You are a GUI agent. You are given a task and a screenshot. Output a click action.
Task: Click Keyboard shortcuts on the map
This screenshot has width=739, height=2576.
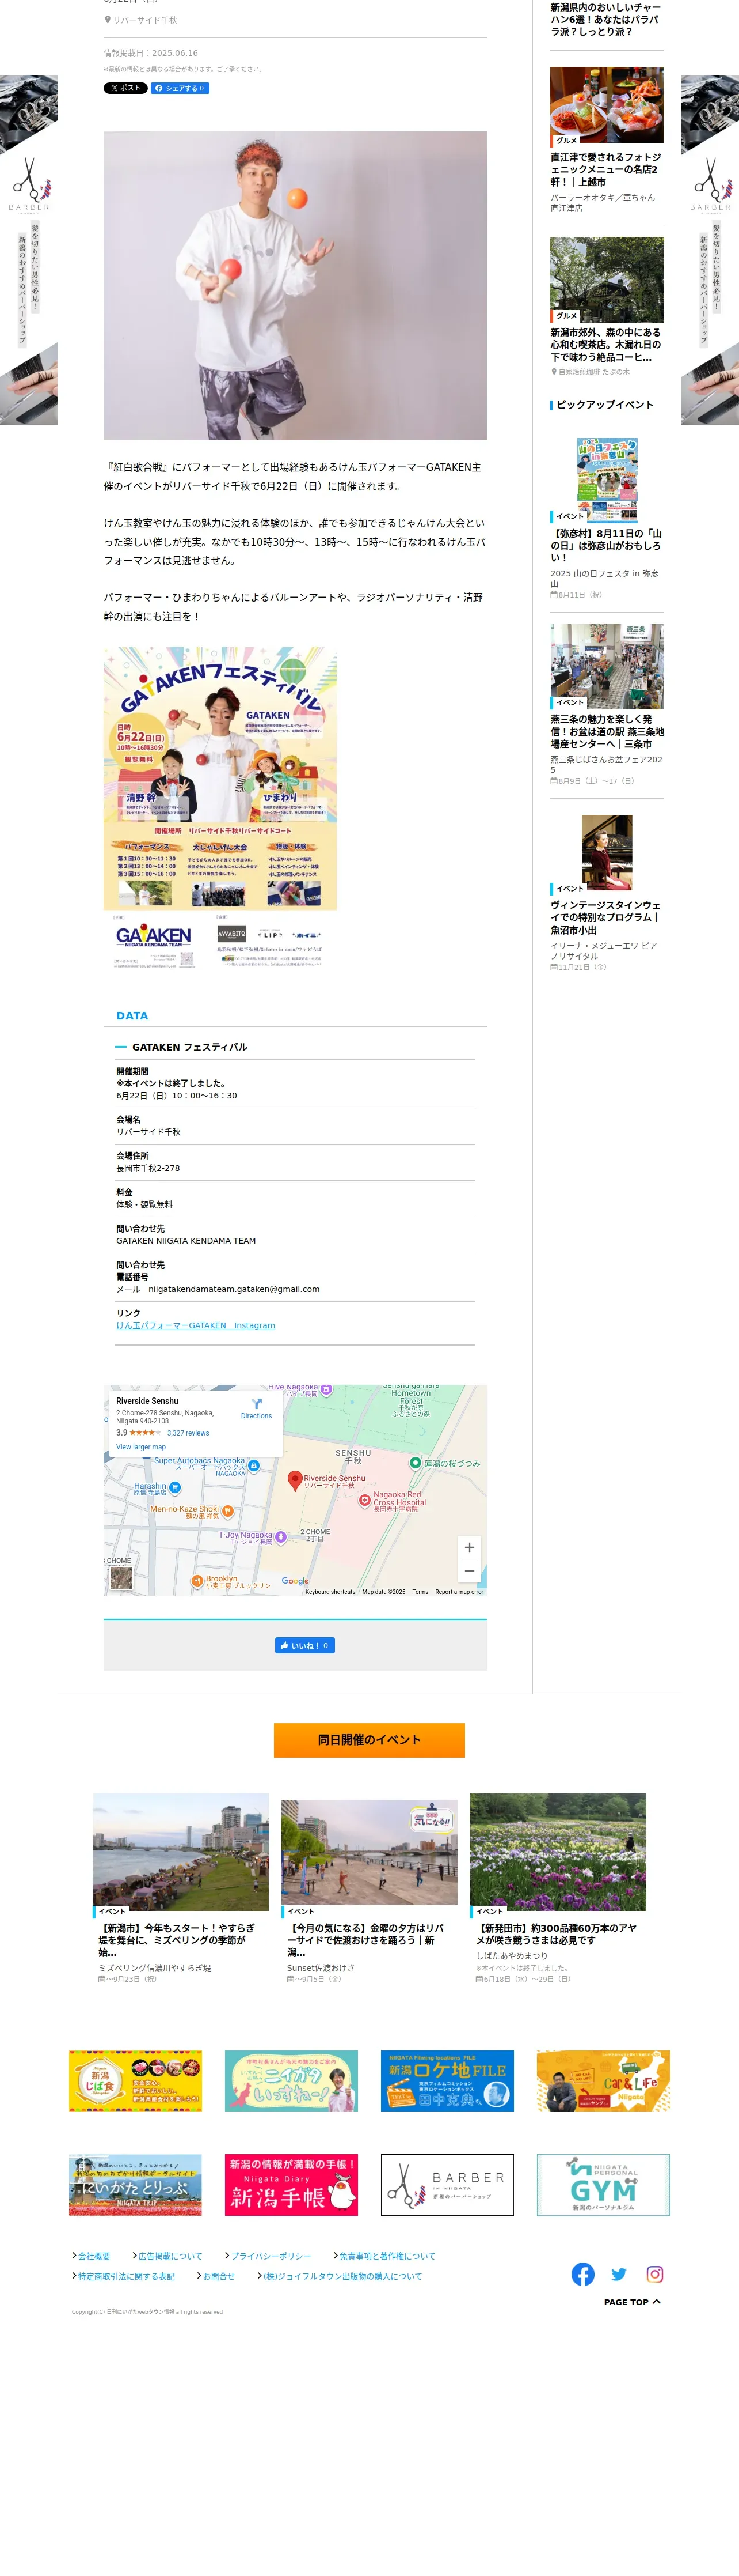coord(330,1592)
